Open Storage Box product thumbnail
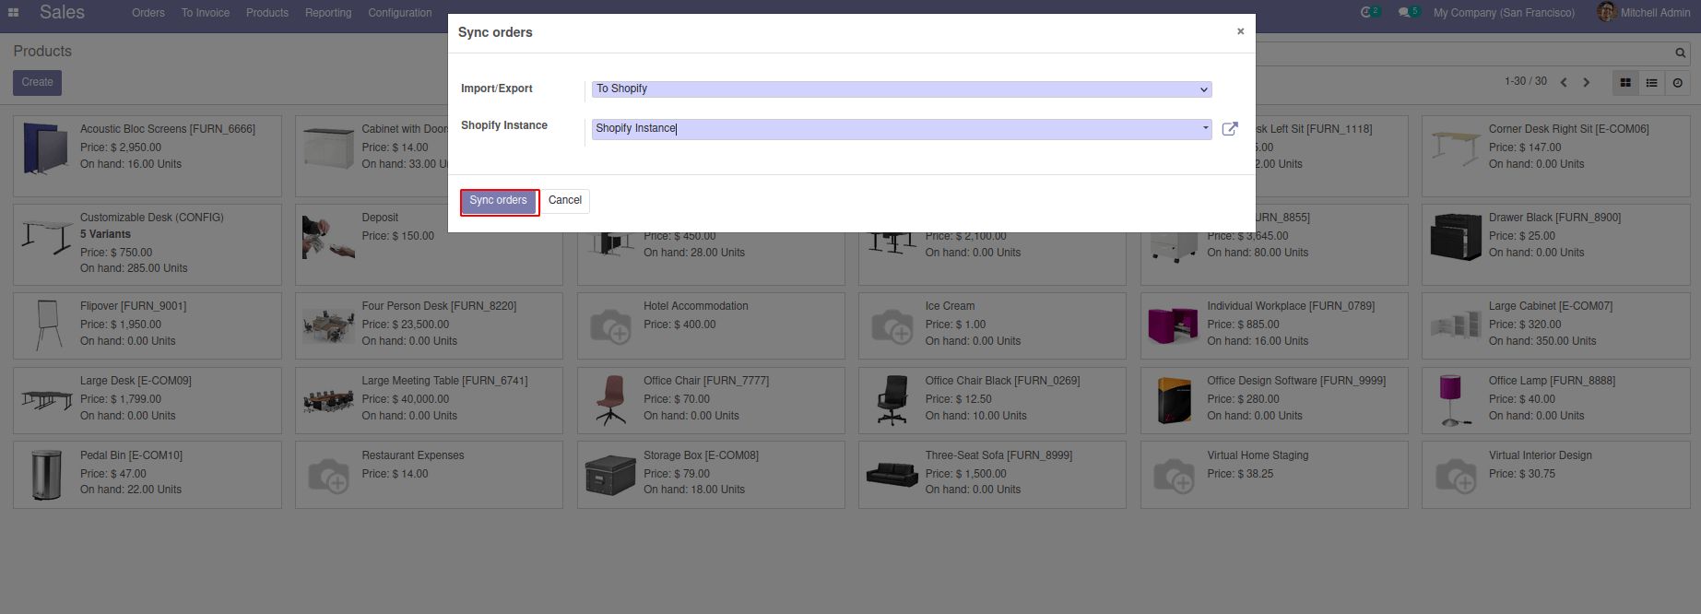Image resolution: width=1701 pixels, height=614 pixels. [x=610, y=475]
